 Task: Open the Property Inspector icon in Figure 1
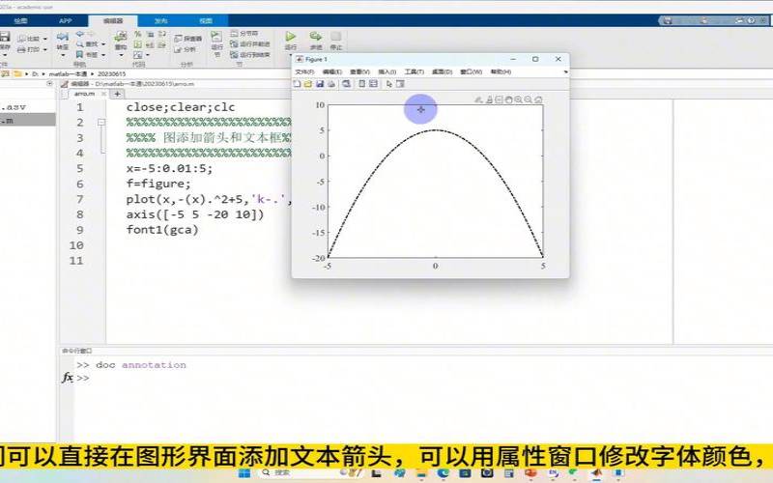[400, 84]
